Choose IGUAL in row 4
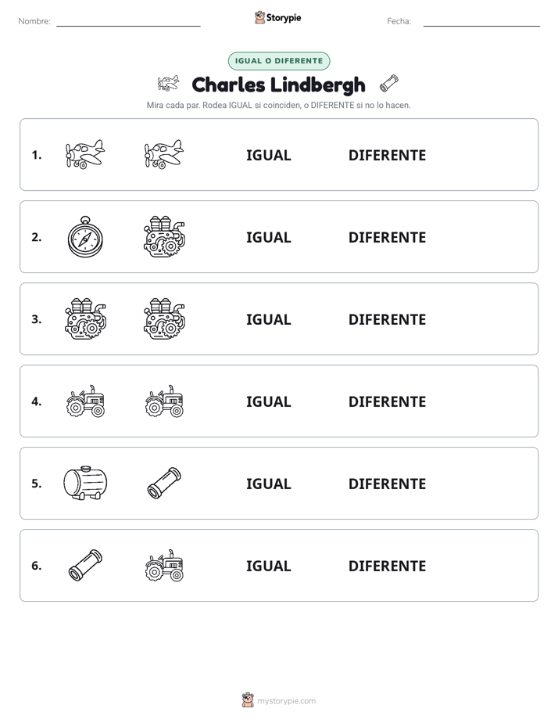 click(268, 401)
